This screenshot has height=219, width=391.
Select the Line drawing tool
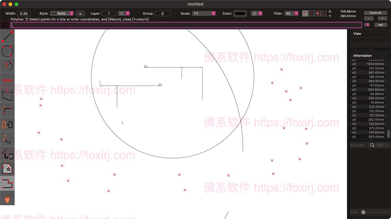[x=7, y=36]
